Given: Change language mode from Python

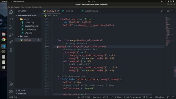Looking at the screenshot, I should coord(118,97).
